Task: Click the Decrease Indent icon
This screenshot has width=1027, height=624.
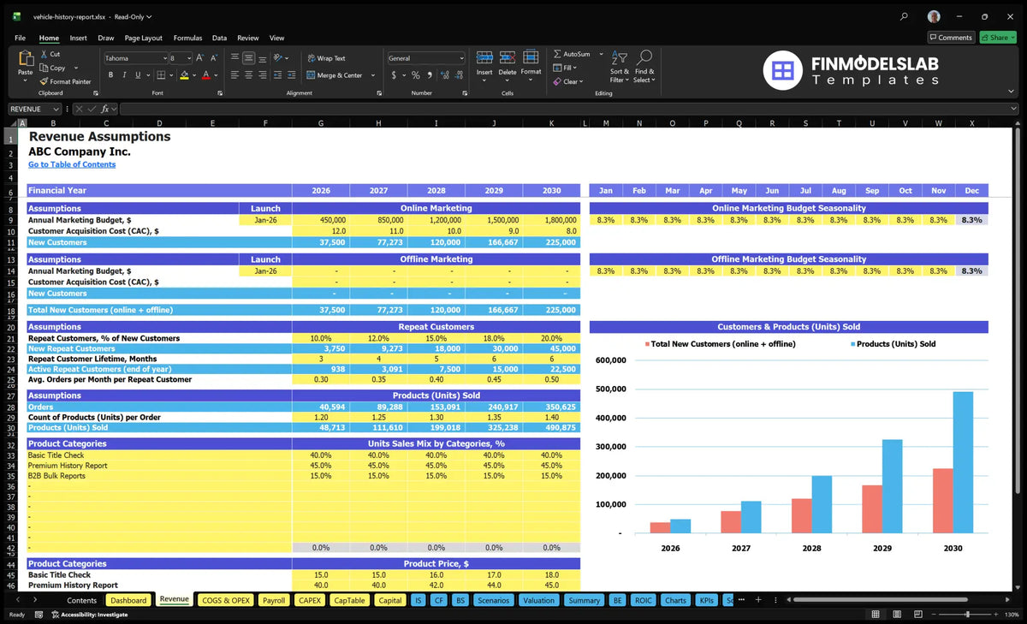Action: (x=278, y=75)
